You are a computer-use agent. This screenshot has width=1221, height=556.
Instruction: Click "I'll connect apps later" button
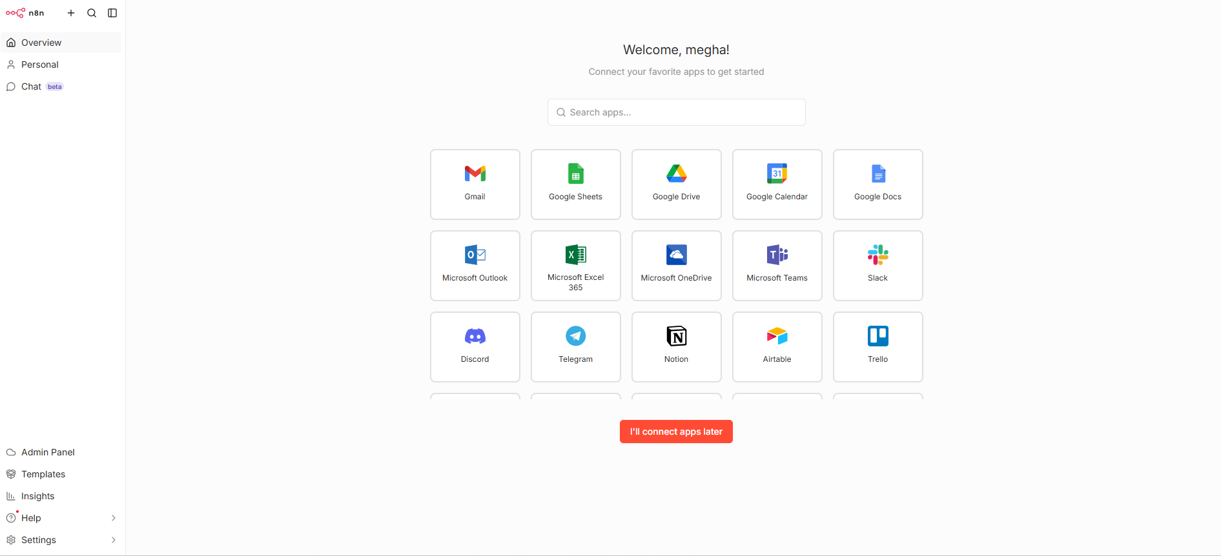[676, 432]
